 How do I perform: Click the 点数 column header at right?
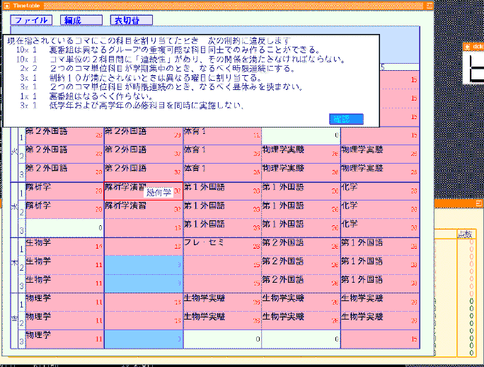[465, 234]
